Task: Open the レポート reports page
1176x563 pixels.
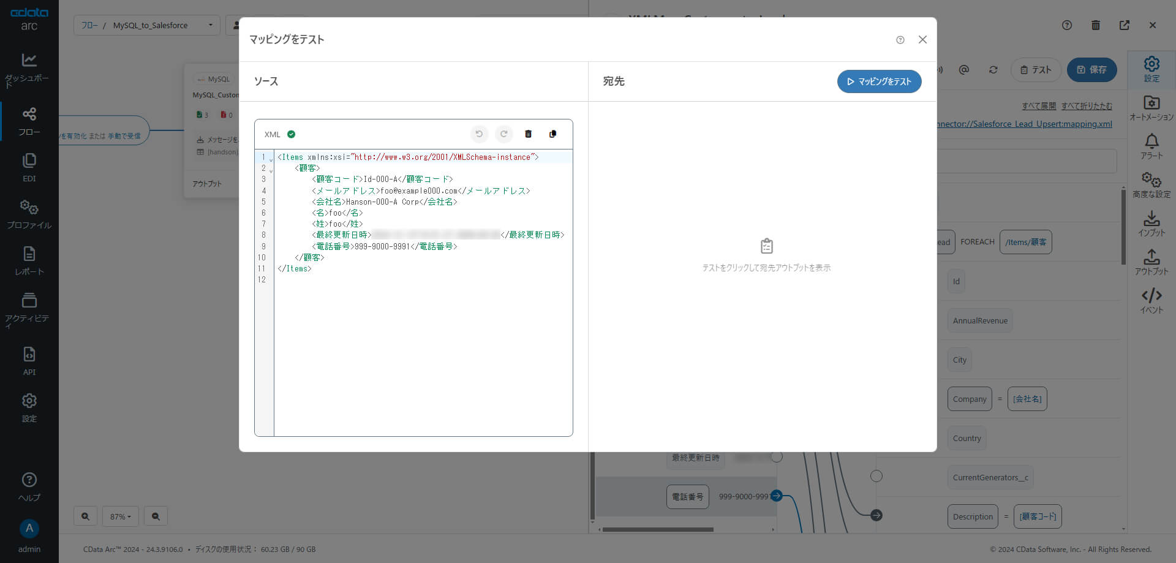Action: 29,261
